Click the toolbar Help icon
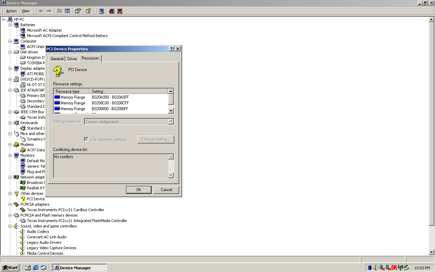This screenshot has width=435, height=272. click(88, 11)
